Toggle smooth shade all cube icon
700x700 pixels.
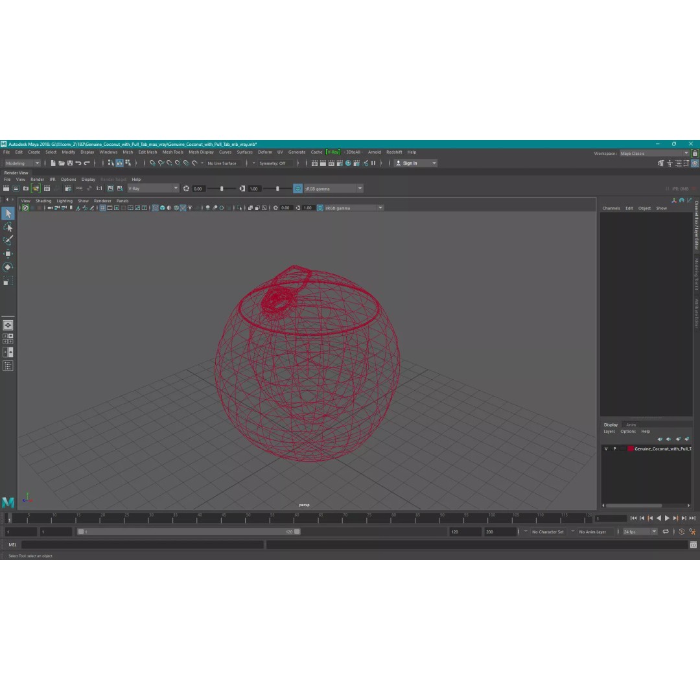point(163,208)
